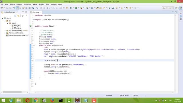Click the Windows Start button
Image resolution: width=183 pixels, height=103 pixels.
(3, 100)
